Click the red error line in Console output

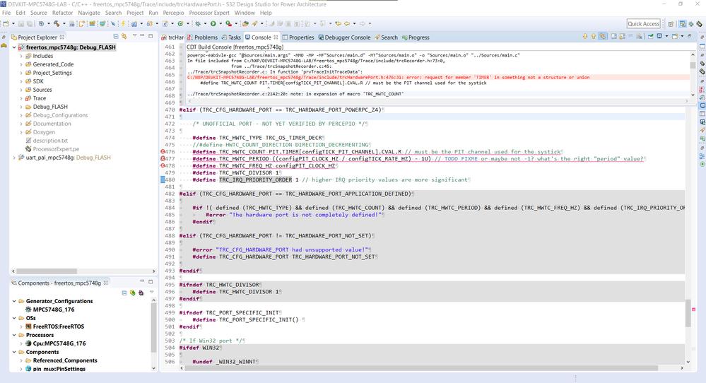pos(437,78)
